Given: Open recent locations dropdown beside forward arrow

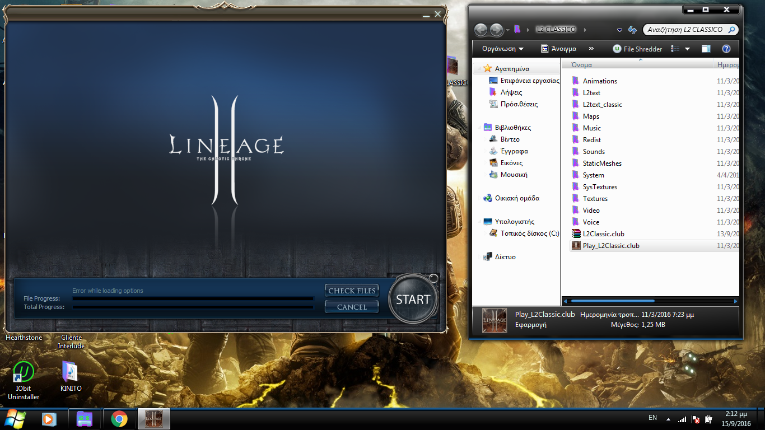Looking at the screenshot, I should (x=508, y=30).
